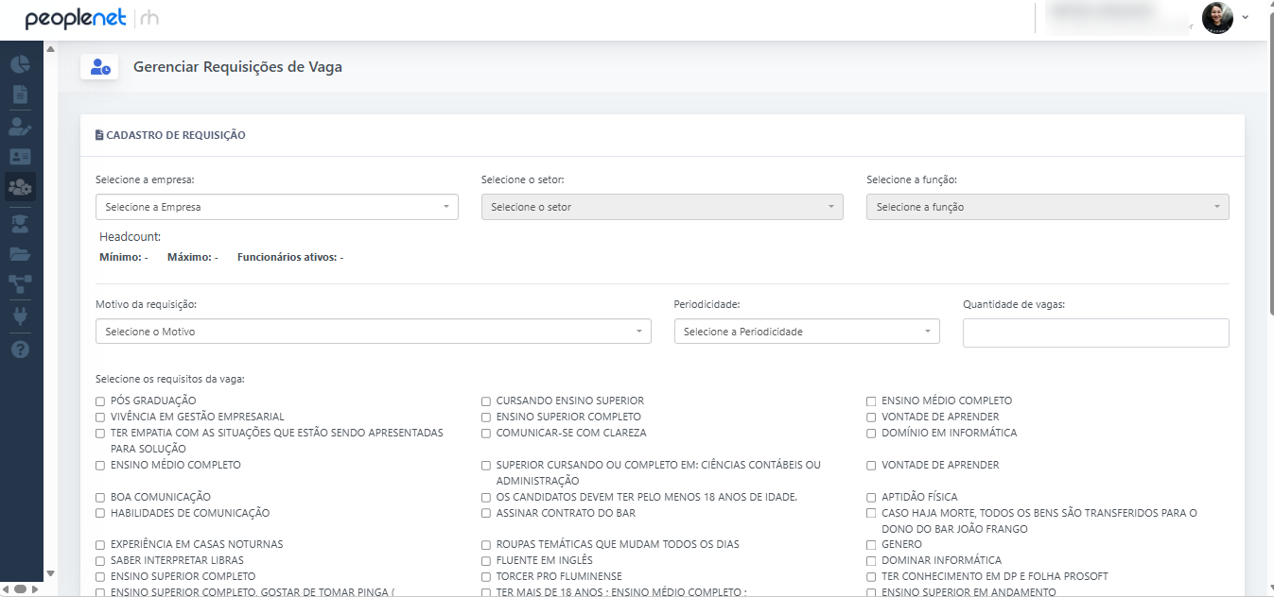Open the Selecione a Empresa dropdown
The width and height of the screenshot is (1274, 597).
(x=277, y=207)
